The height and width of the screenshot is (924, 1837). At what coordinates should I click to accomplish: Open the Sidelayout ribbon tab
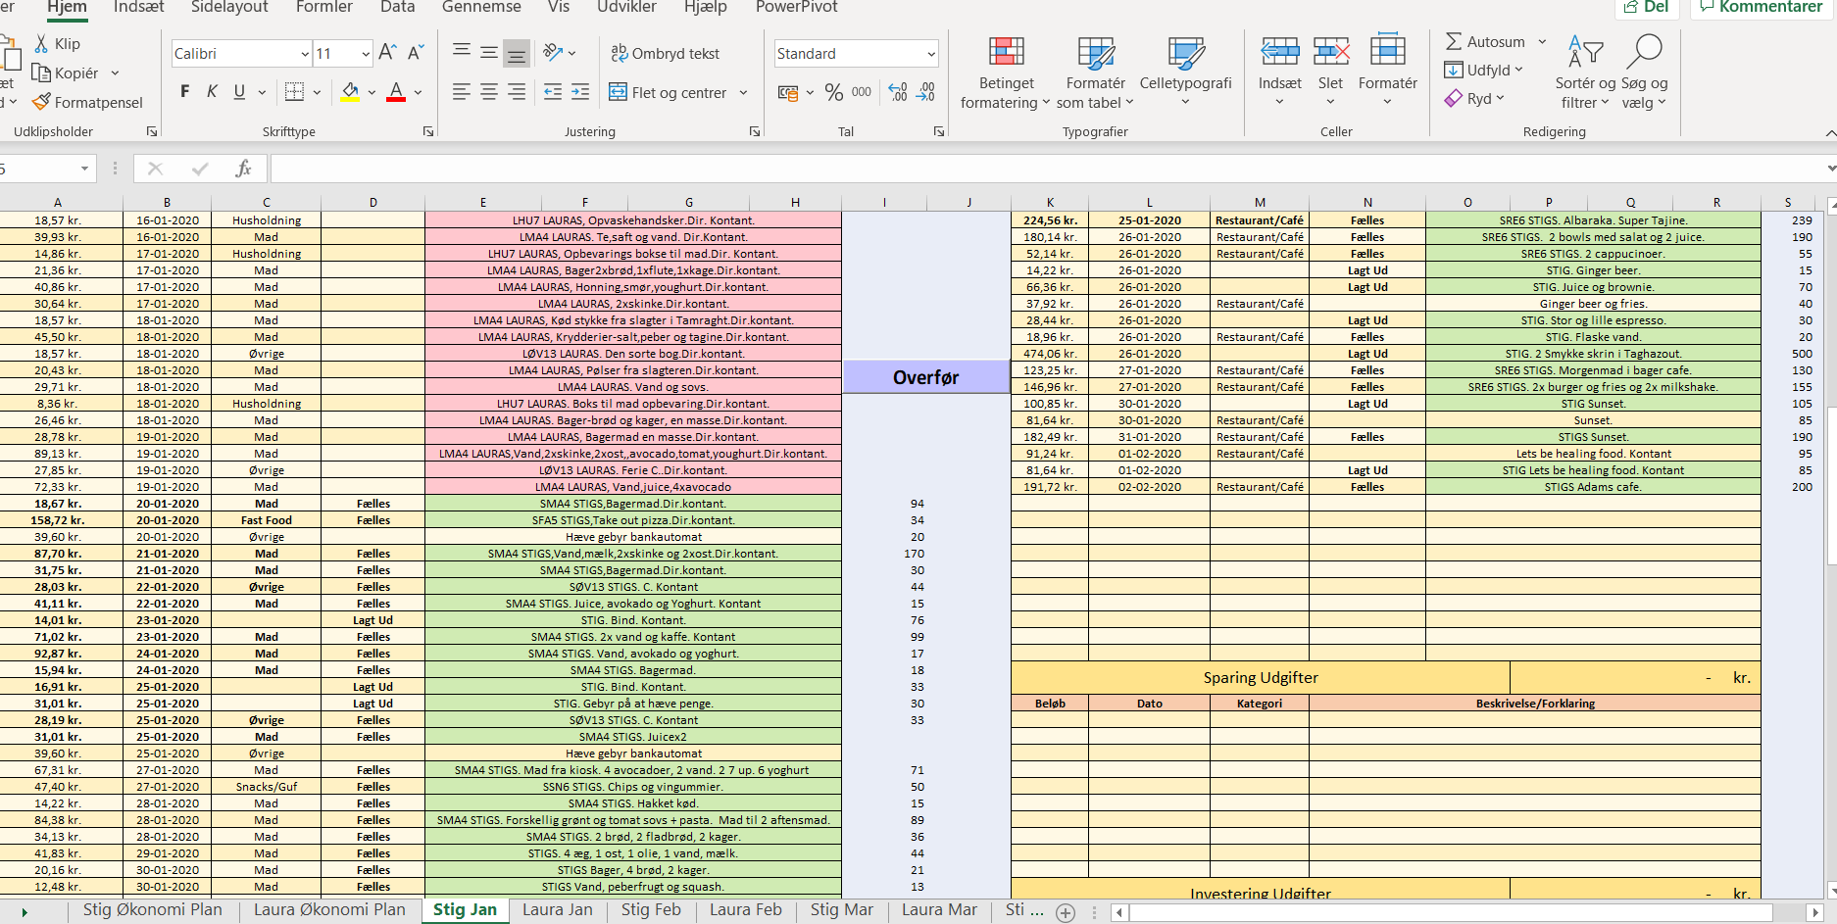(x=229, y=7)
